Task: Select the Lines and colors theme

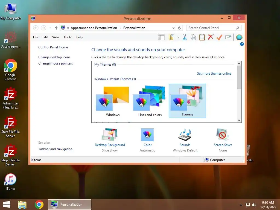Action: pyautogui.click(x=150, y=101)
